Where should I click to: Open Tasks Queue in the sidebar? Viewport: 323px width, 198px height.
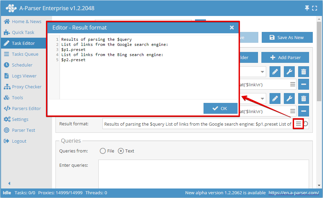coord(25,54)
